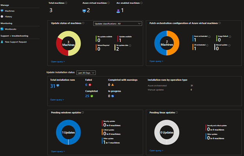Click the New Support Request person icon

[x=2, y=42]
